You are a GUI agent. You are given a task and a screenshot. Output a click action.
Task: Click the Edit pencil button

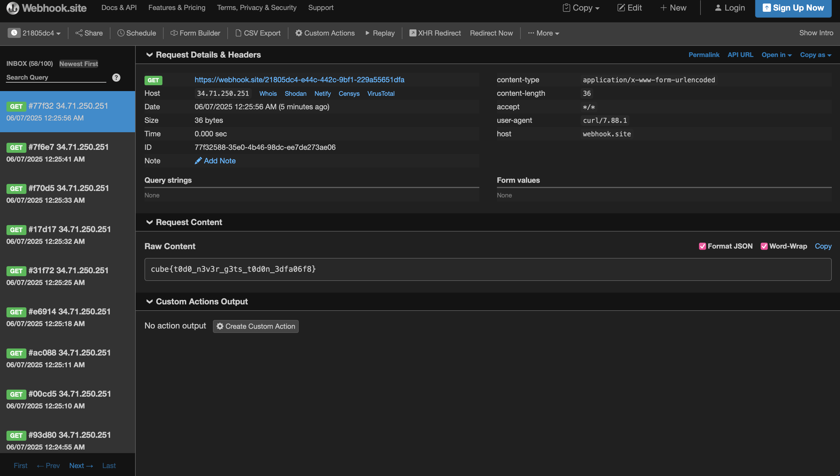click(629, 8)
